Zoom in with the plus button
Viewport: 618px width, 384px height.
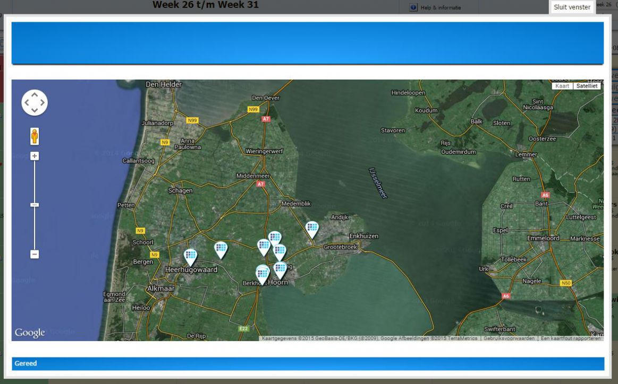(x=35, y=156)
